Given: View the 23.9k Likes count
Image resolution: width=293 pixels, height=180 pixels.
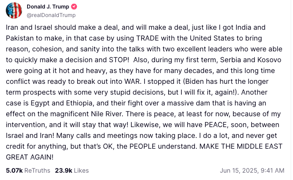Looking at the screenshot, I should coord(64,170).
